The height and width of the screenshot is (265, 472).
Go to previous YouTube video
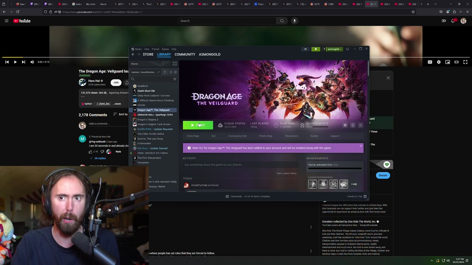click(7, 62)
